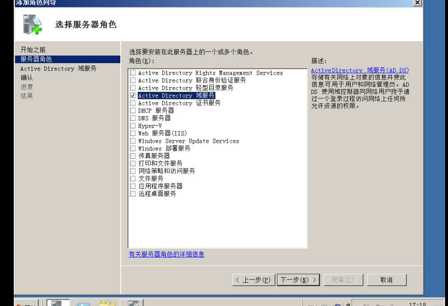Go to the 开始之前 wizard step
This screenshot has height=306, width=448.
click(x=33, y=50)
